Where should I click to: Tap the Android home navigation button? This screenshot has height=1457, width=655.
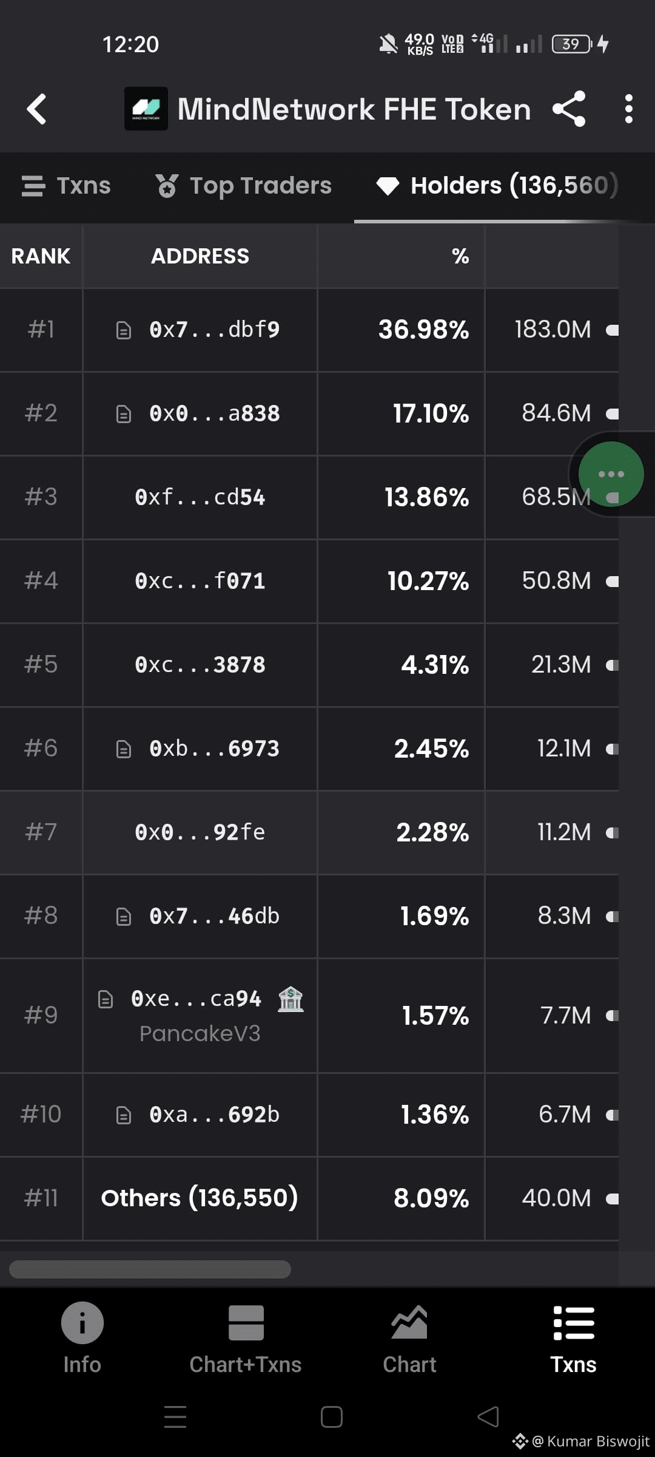coord(332,1417)
